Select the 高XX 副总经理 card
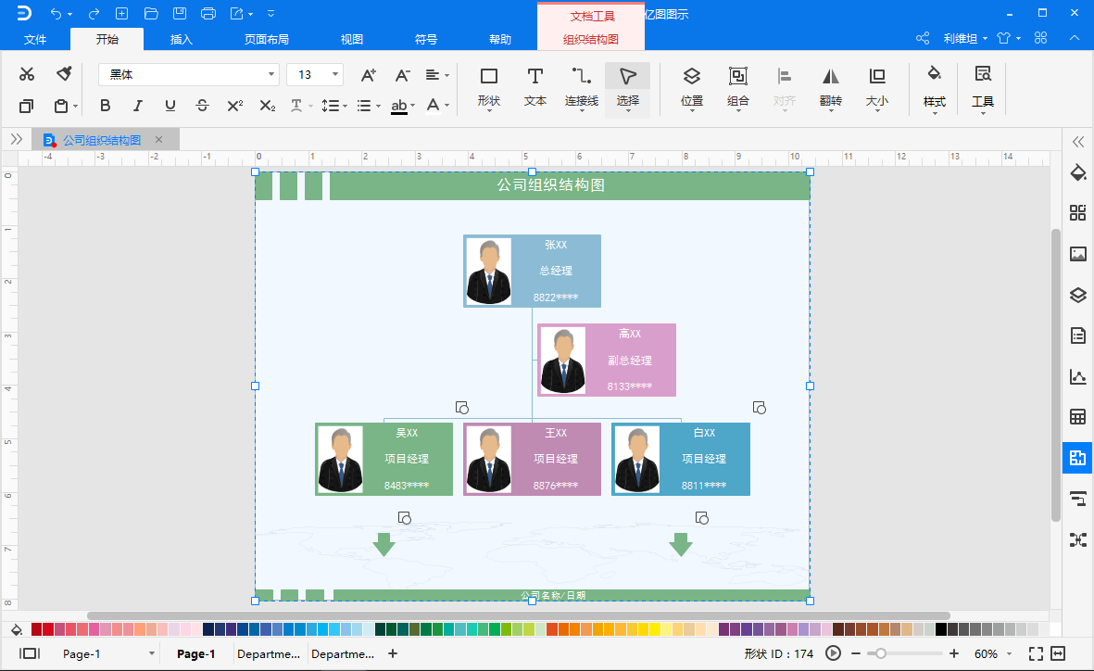 (607, 360)
